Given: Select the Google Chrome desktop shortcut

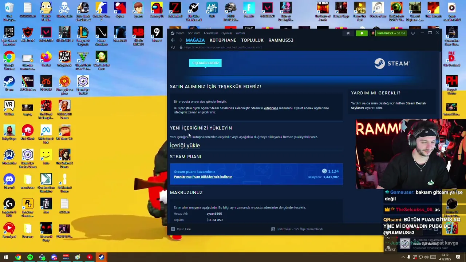Looking at the screenshot, I should (x=9, y=61).
